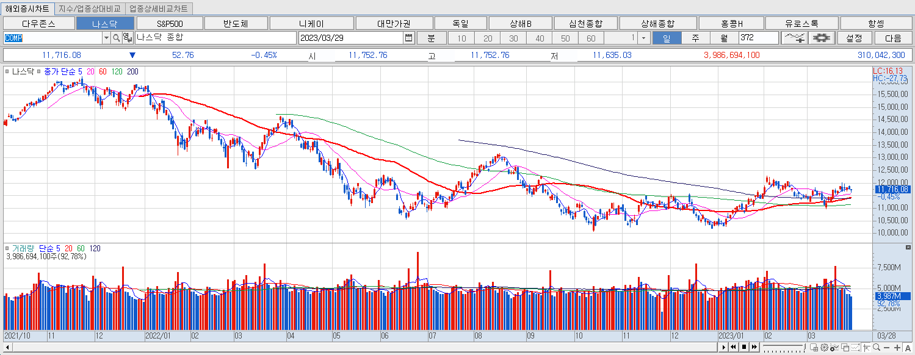Stop the chart replay
915x355 pixels.
click(x=744, y=347)
